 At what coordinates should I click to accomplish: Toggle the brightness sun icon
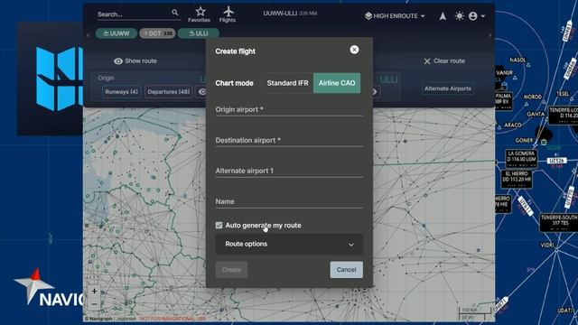point(460,16)
